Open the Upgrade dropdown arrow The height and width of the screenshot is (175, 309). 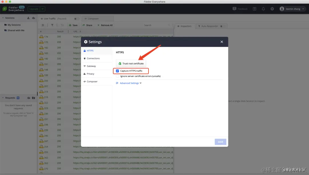[42, 9]
